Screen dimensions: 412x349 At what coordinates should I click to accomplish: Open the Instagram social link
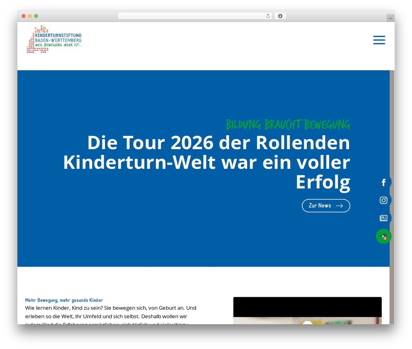(x=383, y=200)
